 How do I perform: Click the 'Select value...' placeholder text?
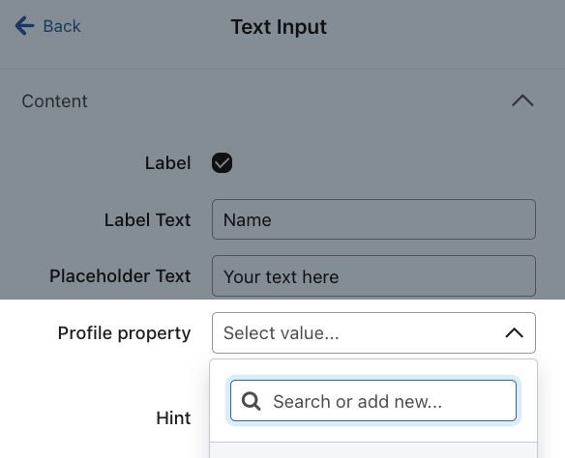(x=282, y=332)
